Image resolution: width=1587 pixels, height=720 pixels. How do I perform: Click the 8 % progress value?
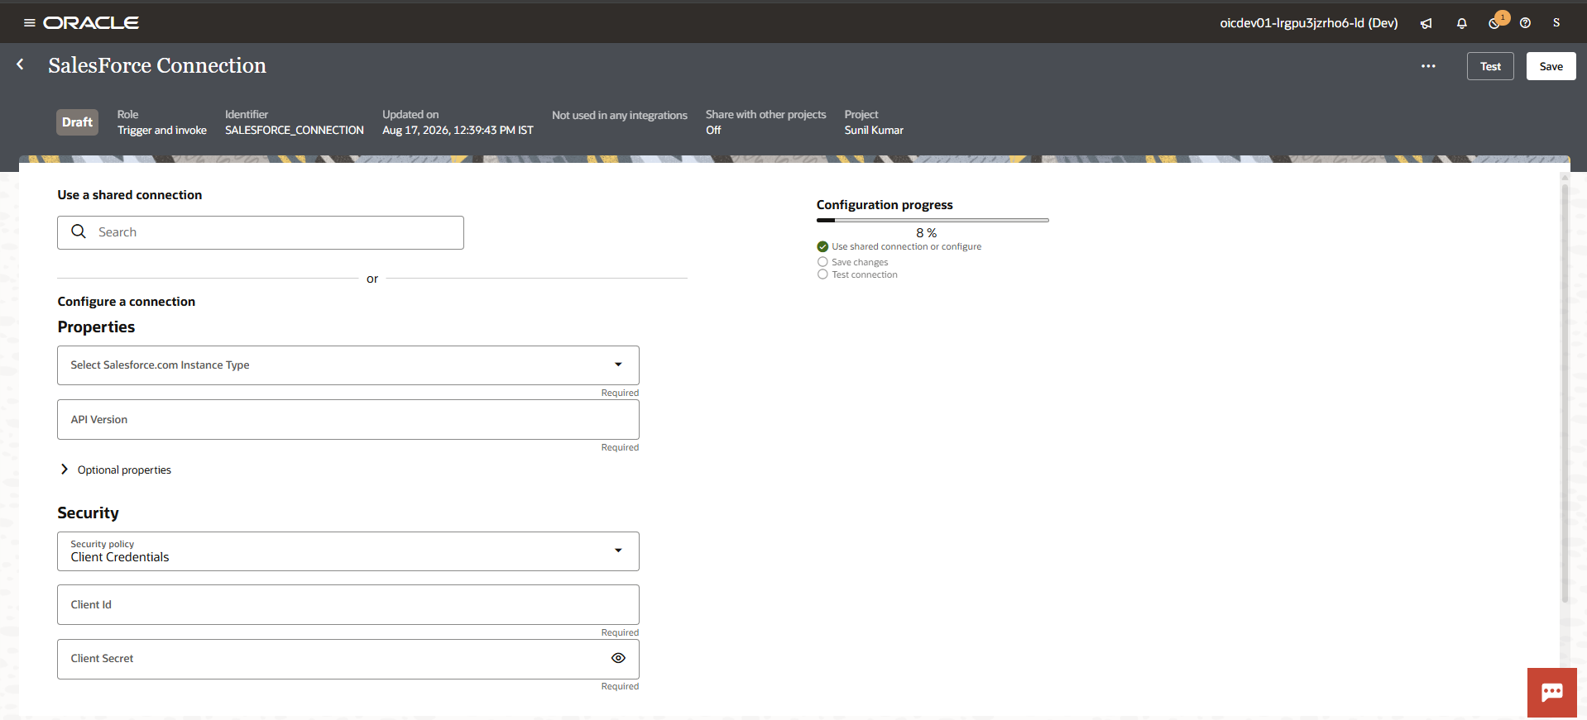[927, 233]
